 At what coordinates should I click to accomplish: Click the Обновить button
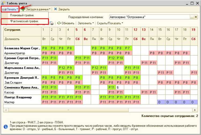(66, 23)
